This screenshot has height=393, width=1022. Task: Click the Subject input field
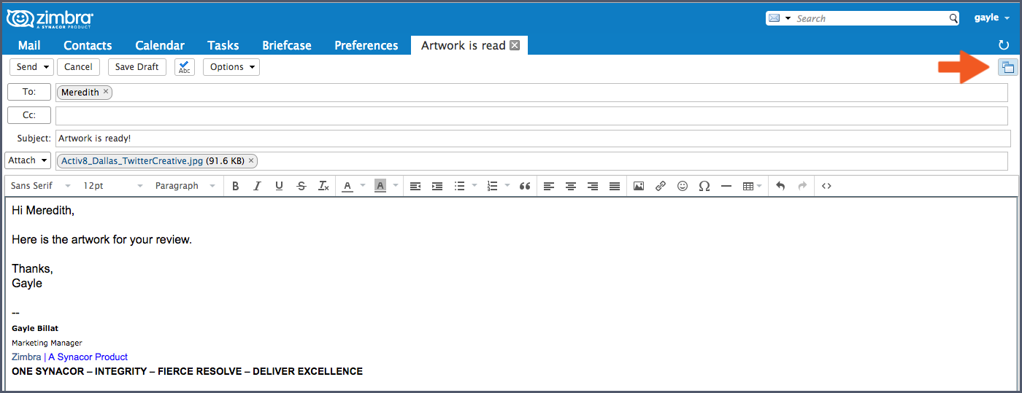(x=532, y=139)
